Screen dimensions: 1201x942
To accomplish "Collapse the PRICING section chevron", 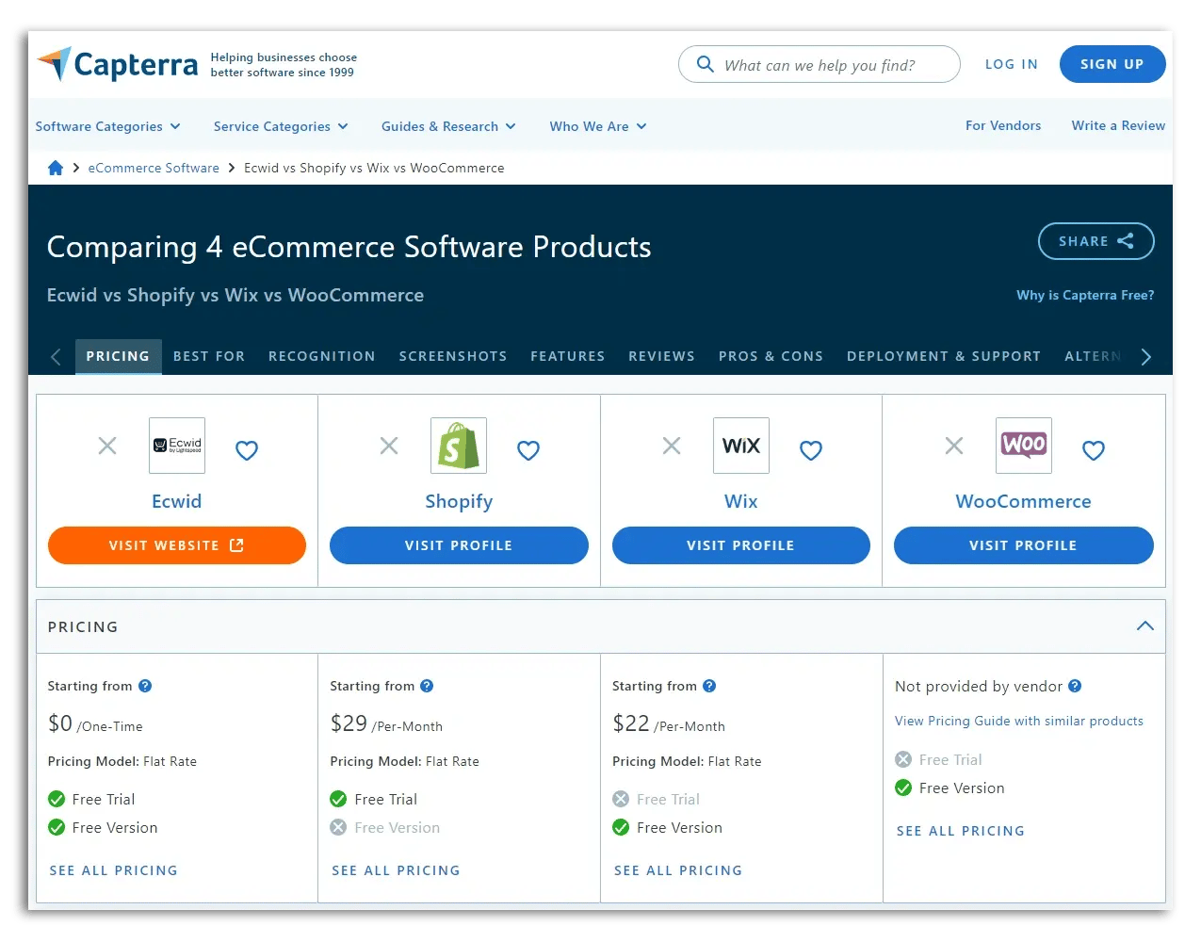I will click(1144, 625).
